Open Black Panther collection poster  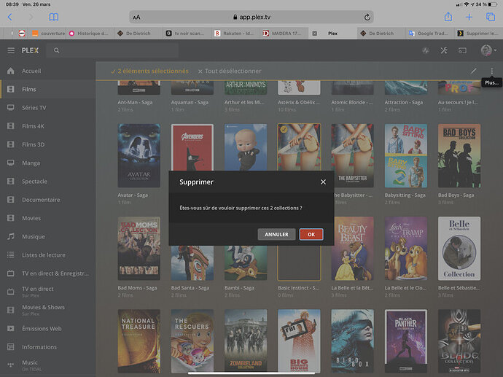(x=406, y=341)
